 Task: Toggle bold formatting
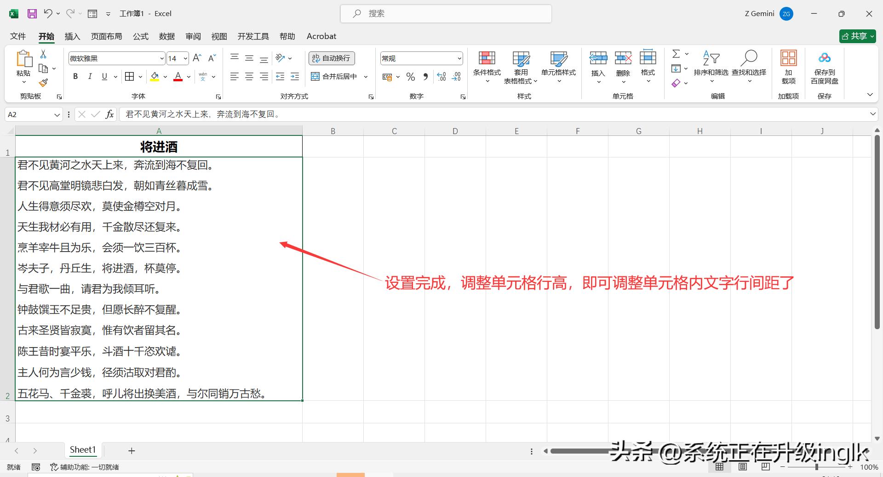click(x=75, y=76)
